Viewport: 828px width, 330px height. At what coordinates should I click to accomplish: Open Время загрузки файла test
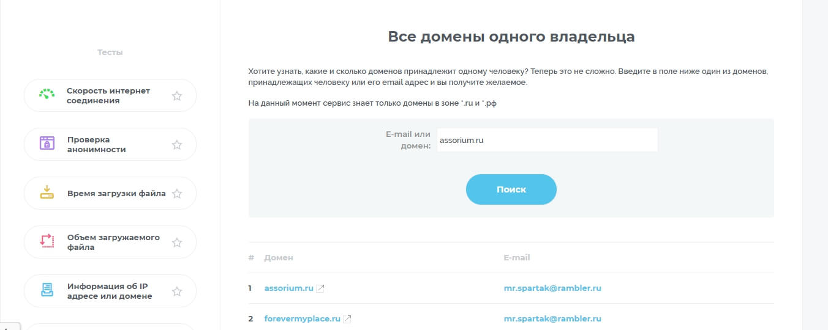(110, 193)
